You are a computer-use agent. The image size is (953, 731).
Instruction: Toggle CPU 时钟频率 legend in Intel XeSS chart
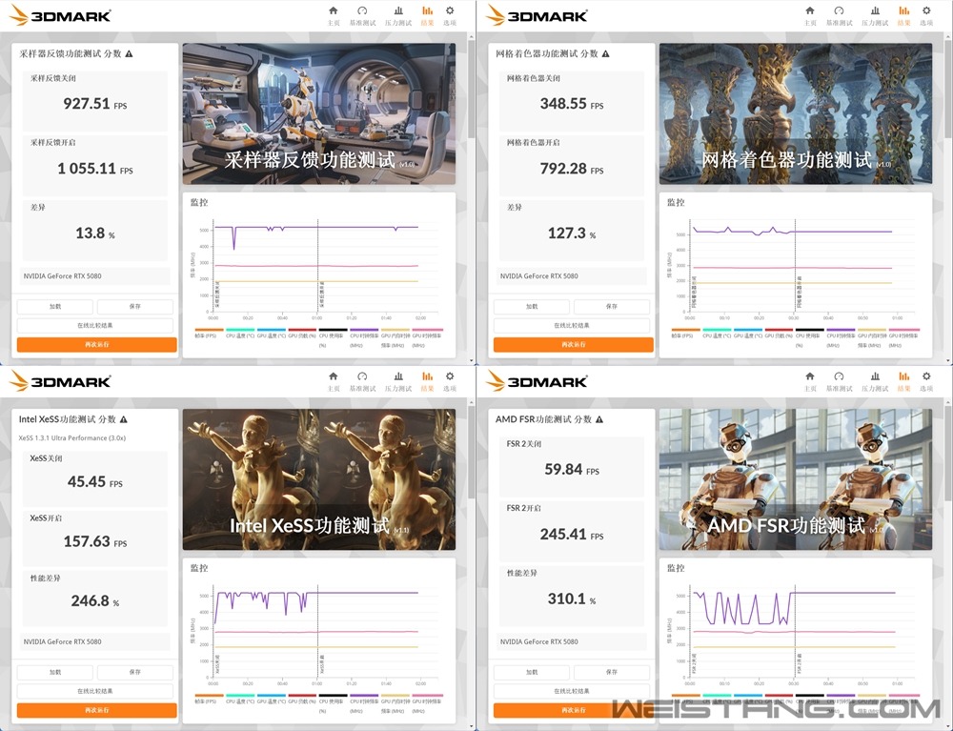pyautogui.click(x=364, y=705)
